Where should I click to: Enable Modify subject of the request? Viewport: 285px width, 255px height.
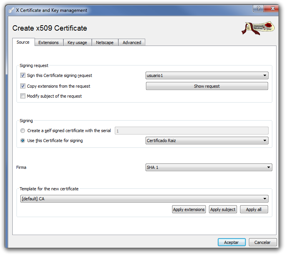pos(23,96)
